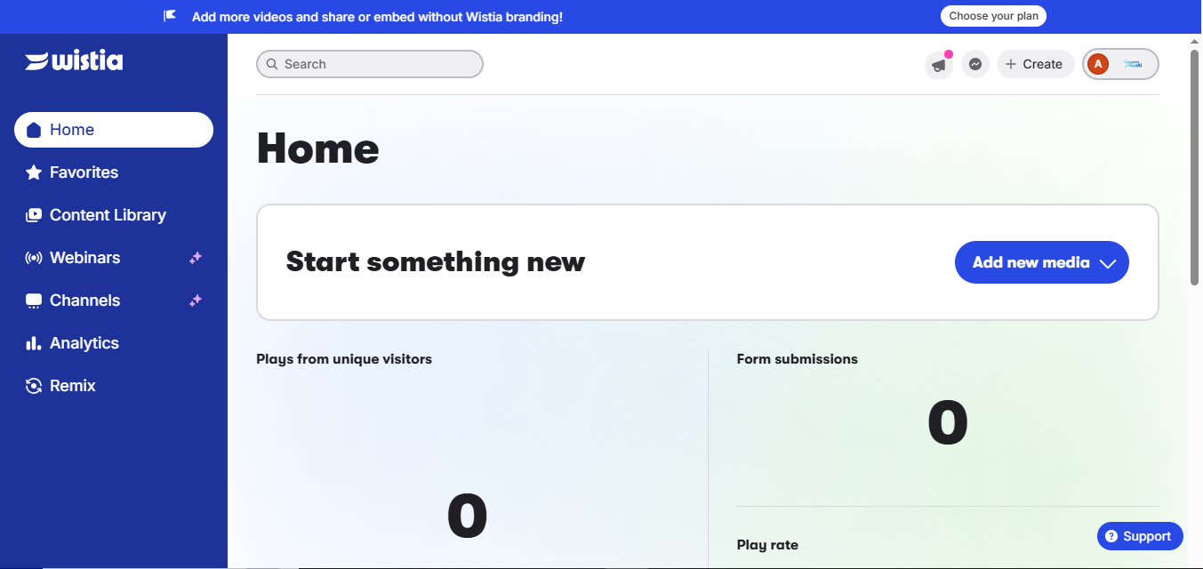Image resolution: width=1203 pixels, height=569 pixels.
Task: Navigate to Webinars
Action: 114,258
